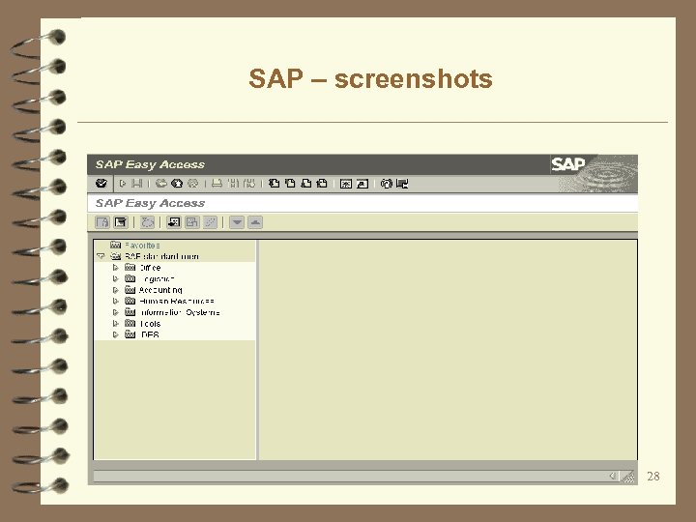Click the Print icon in standard toolbar

pos(217,184)
